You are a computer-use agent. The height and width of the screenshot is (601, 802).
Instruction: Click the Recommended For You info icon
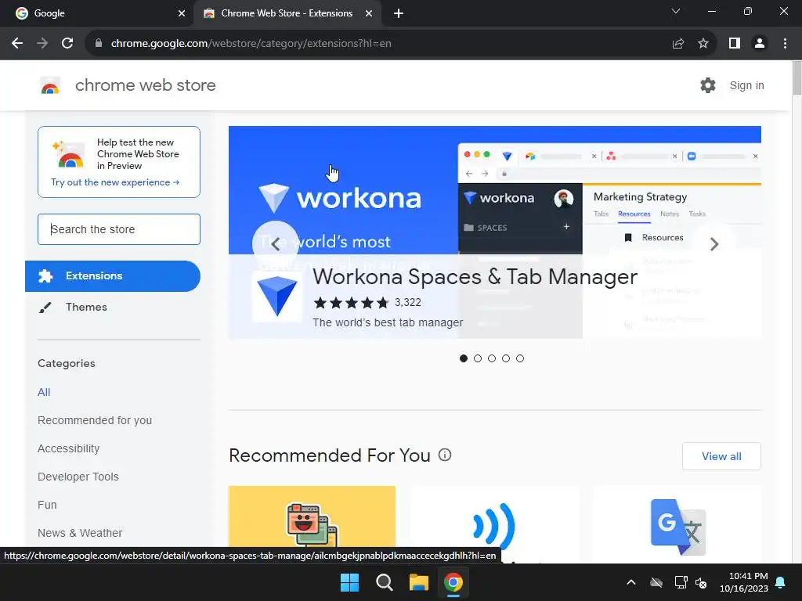tap(445, 455)
